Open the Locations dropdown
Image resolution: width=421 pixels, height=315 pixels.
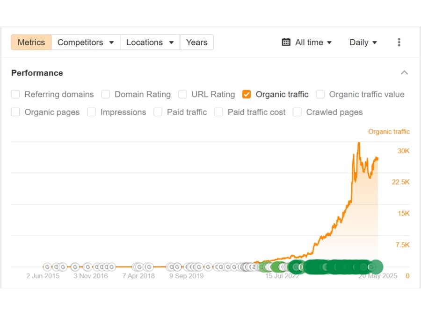pyautogui.click(x=150, y=42)
